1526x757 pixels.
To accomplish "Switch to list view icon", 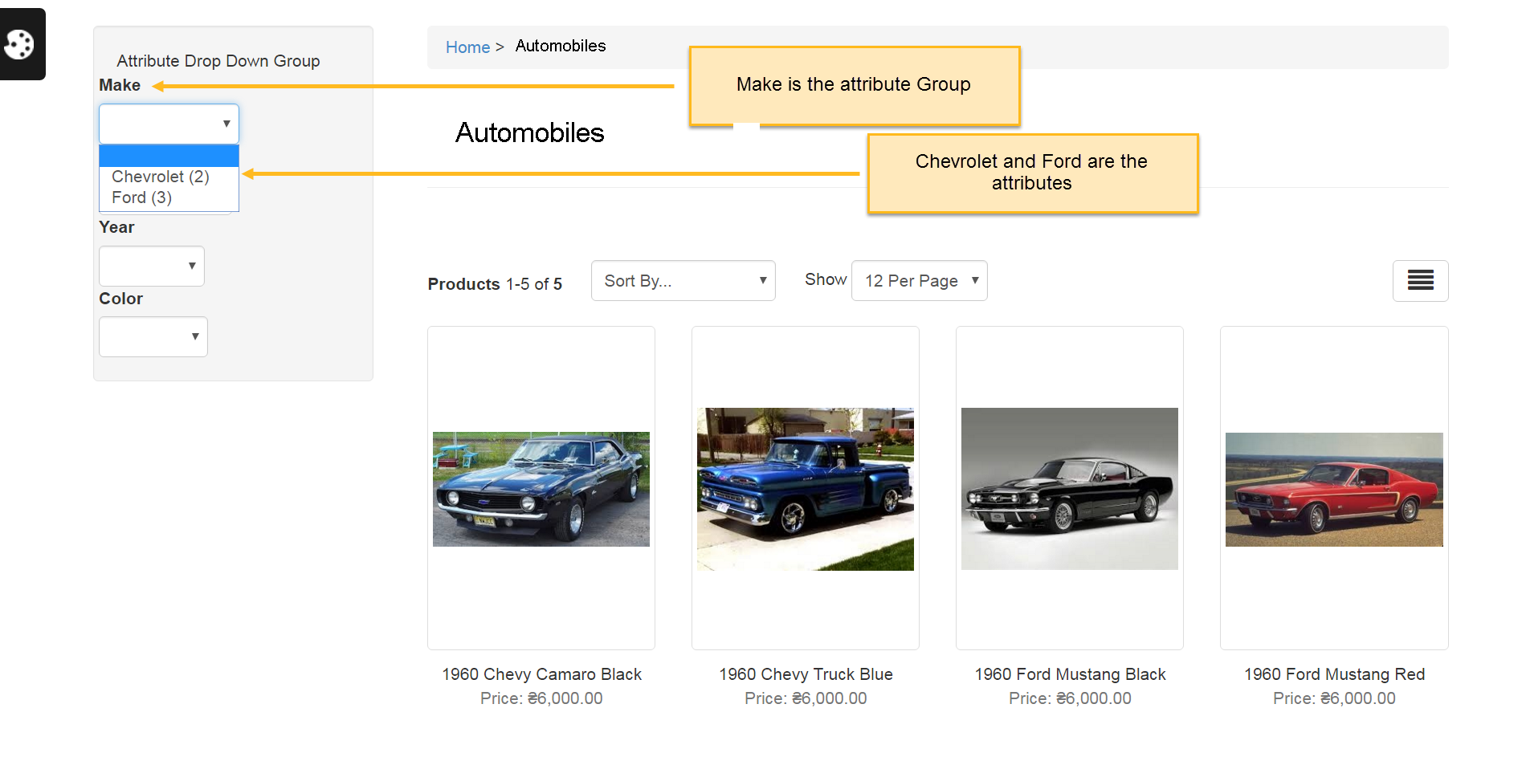I will coord(1420,281).
